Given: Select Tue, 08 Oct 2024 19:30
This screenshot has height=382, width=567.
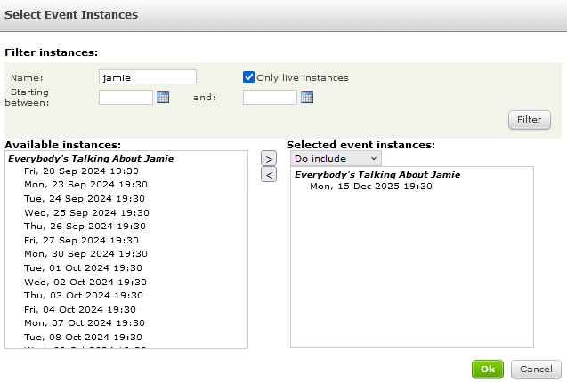Looking at the screenshot, I should [x=83, y=338].
